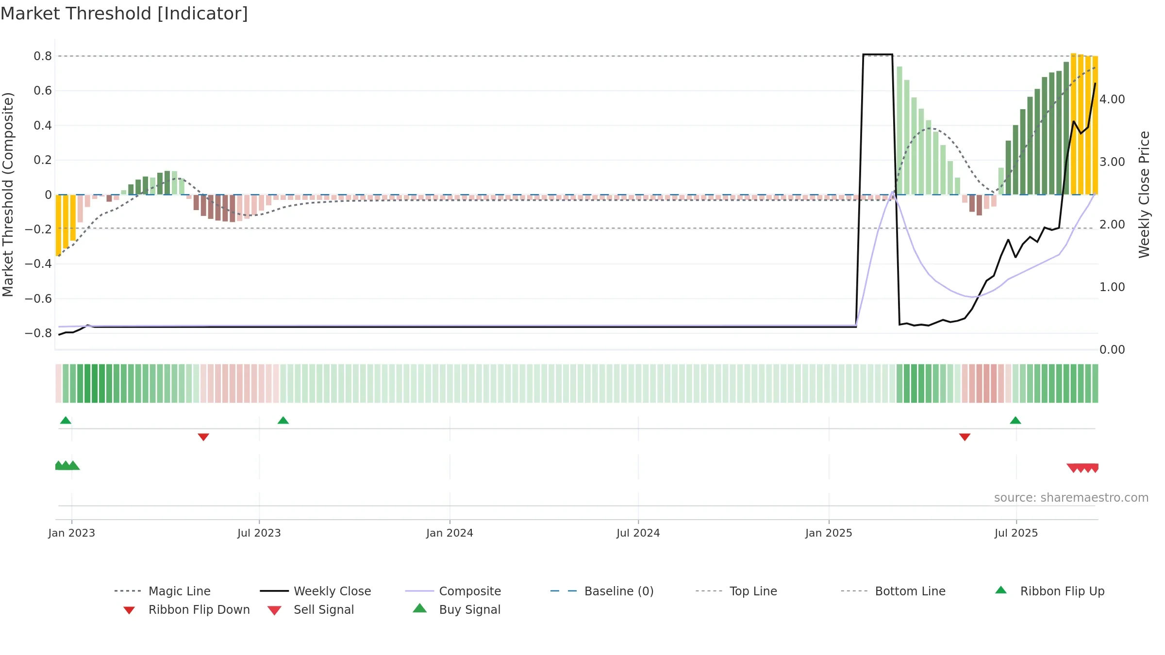Click the weekly close price spike plateau
The height and width of the screenshot is (655, 1165).
click(x=878, y=54)
